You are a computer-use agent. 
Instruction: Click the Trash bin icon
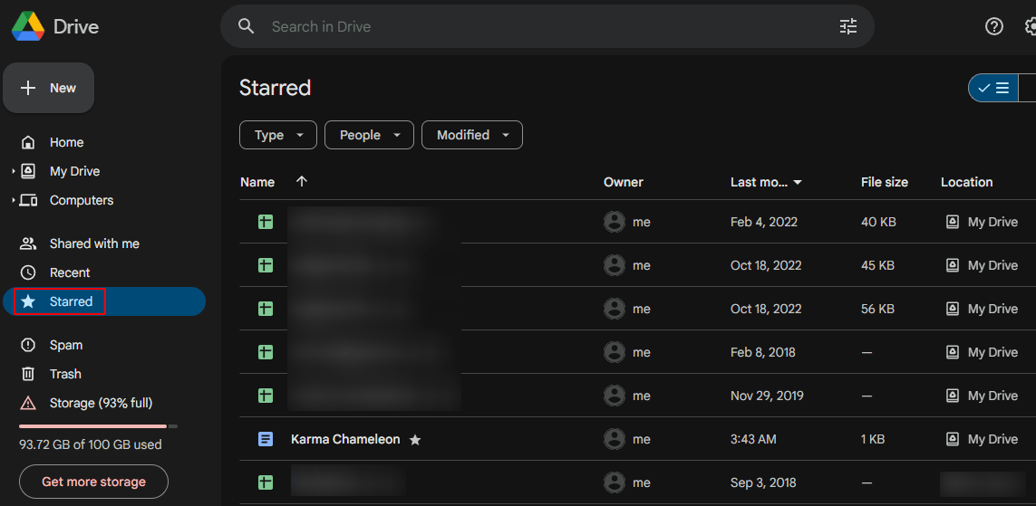28,374
